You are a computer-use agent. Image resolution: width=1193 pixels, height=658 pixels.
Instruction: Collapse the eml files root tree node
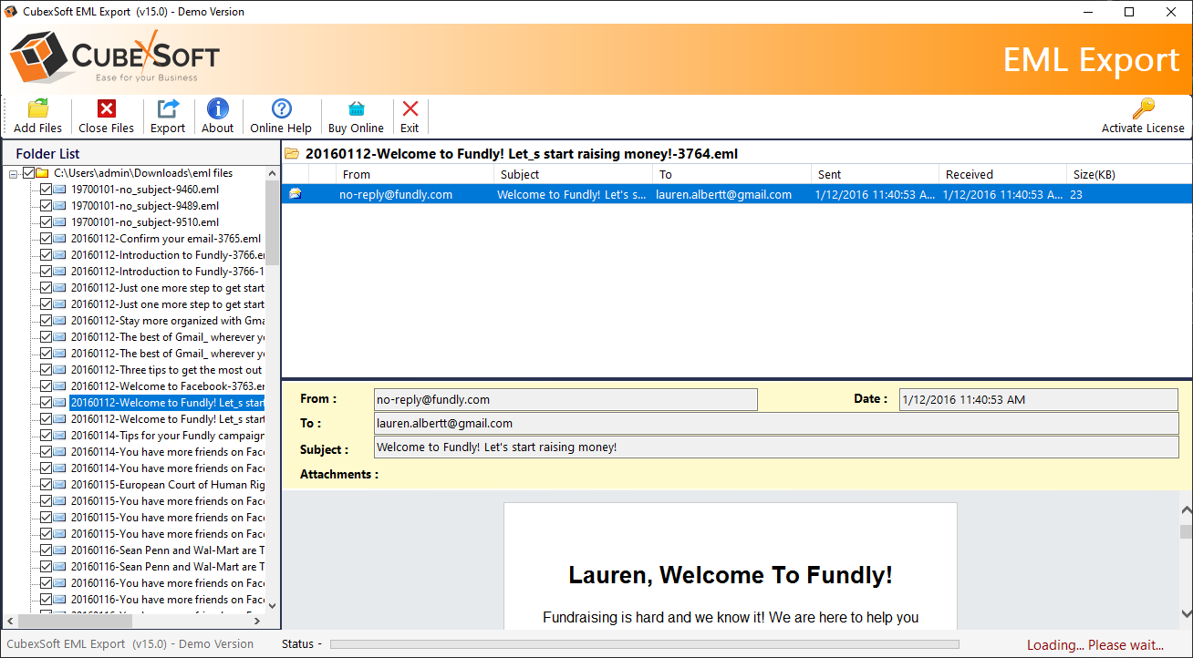(x=14, y=173)
